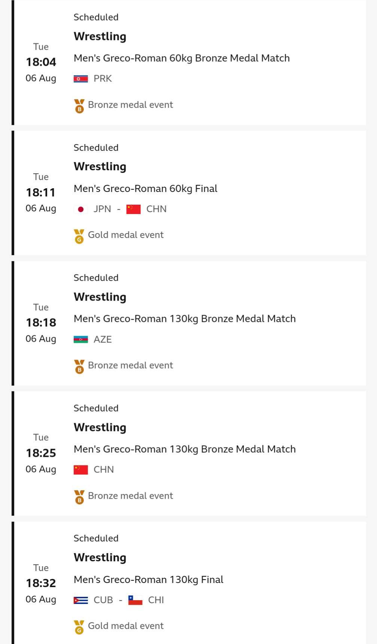Click gold medal icon for 130kg Final

click(79, 627)
